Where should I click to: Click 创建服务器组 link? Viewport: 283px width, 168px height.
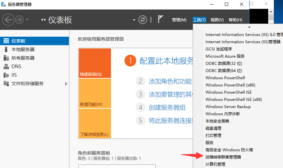click(167, 107)
